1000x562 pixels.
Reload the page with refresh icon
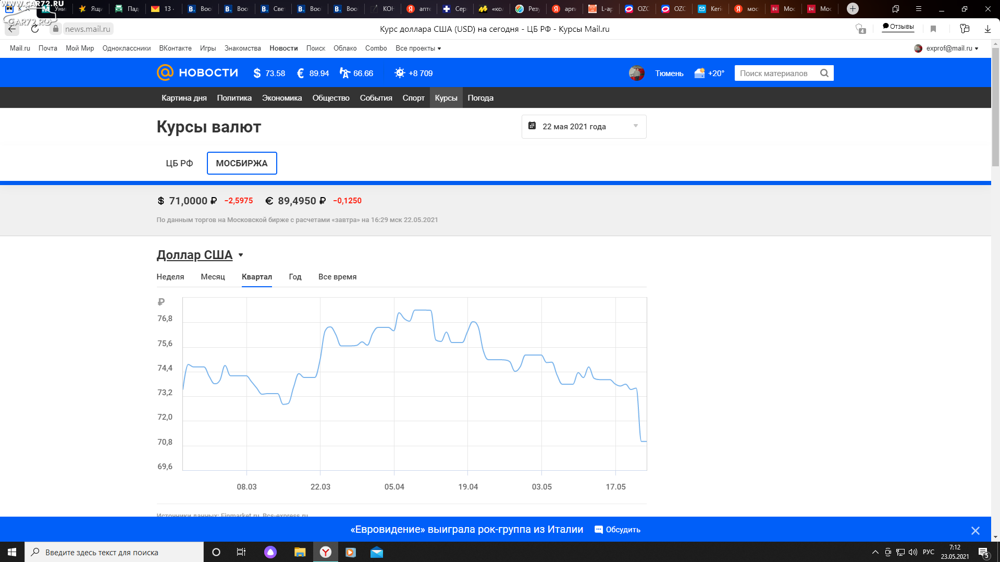[35, 29]
